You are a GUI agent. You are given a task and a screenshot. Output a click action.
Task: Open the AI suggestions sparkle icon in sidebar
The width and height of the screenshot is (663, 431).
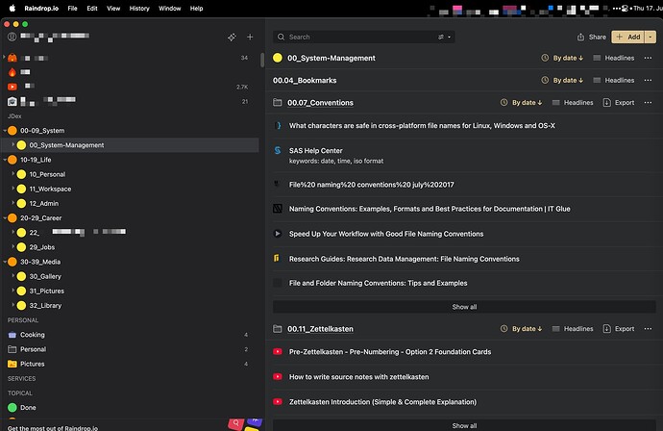pos(232,38)
